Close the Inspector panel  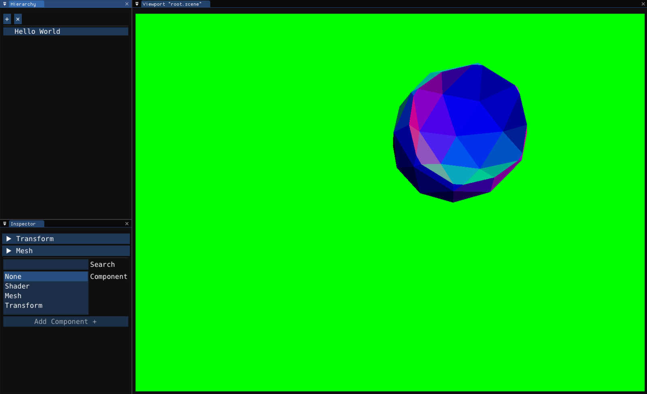[x=127, y=224]
